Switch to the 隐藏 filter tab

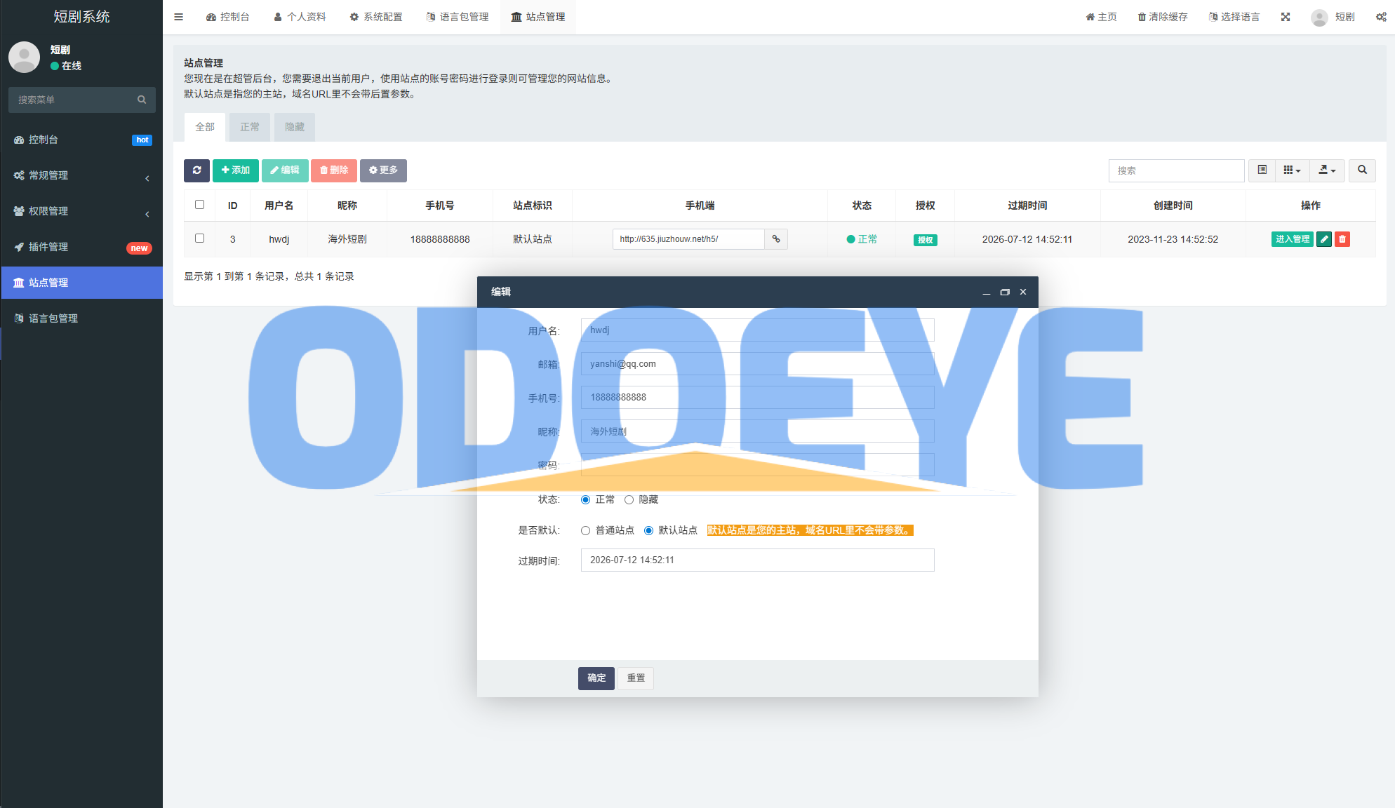pos(295,127)
